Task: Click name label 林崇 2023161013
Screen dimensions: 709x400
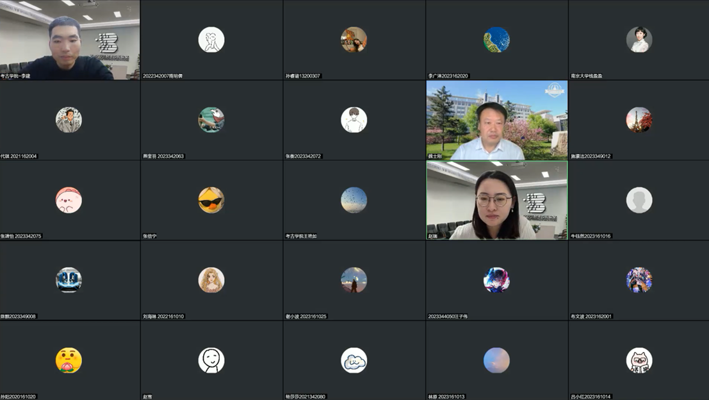Action: pyautogui.click(x=446, y=397)
